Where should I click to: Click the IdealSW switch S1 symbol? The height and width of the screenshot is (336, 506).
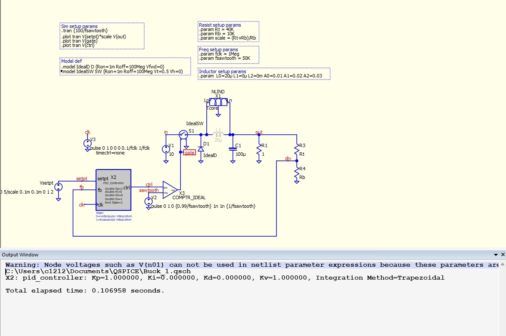click(183, 135)
